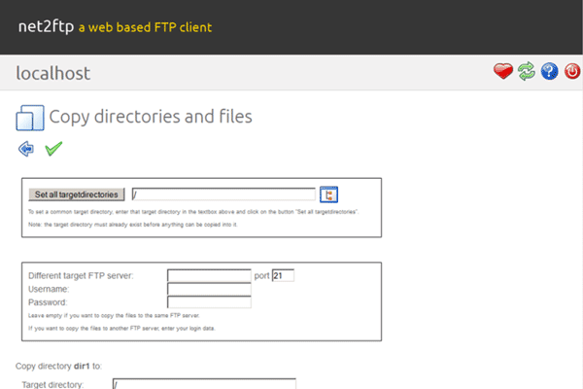Log out using the red power icon
Image resolution: width=583 pixels, height=389 pixels.
tap(571, 72)
